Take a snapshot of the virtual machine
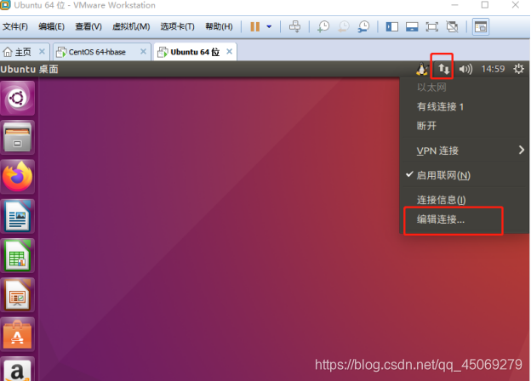 click(x=323, y=26)
